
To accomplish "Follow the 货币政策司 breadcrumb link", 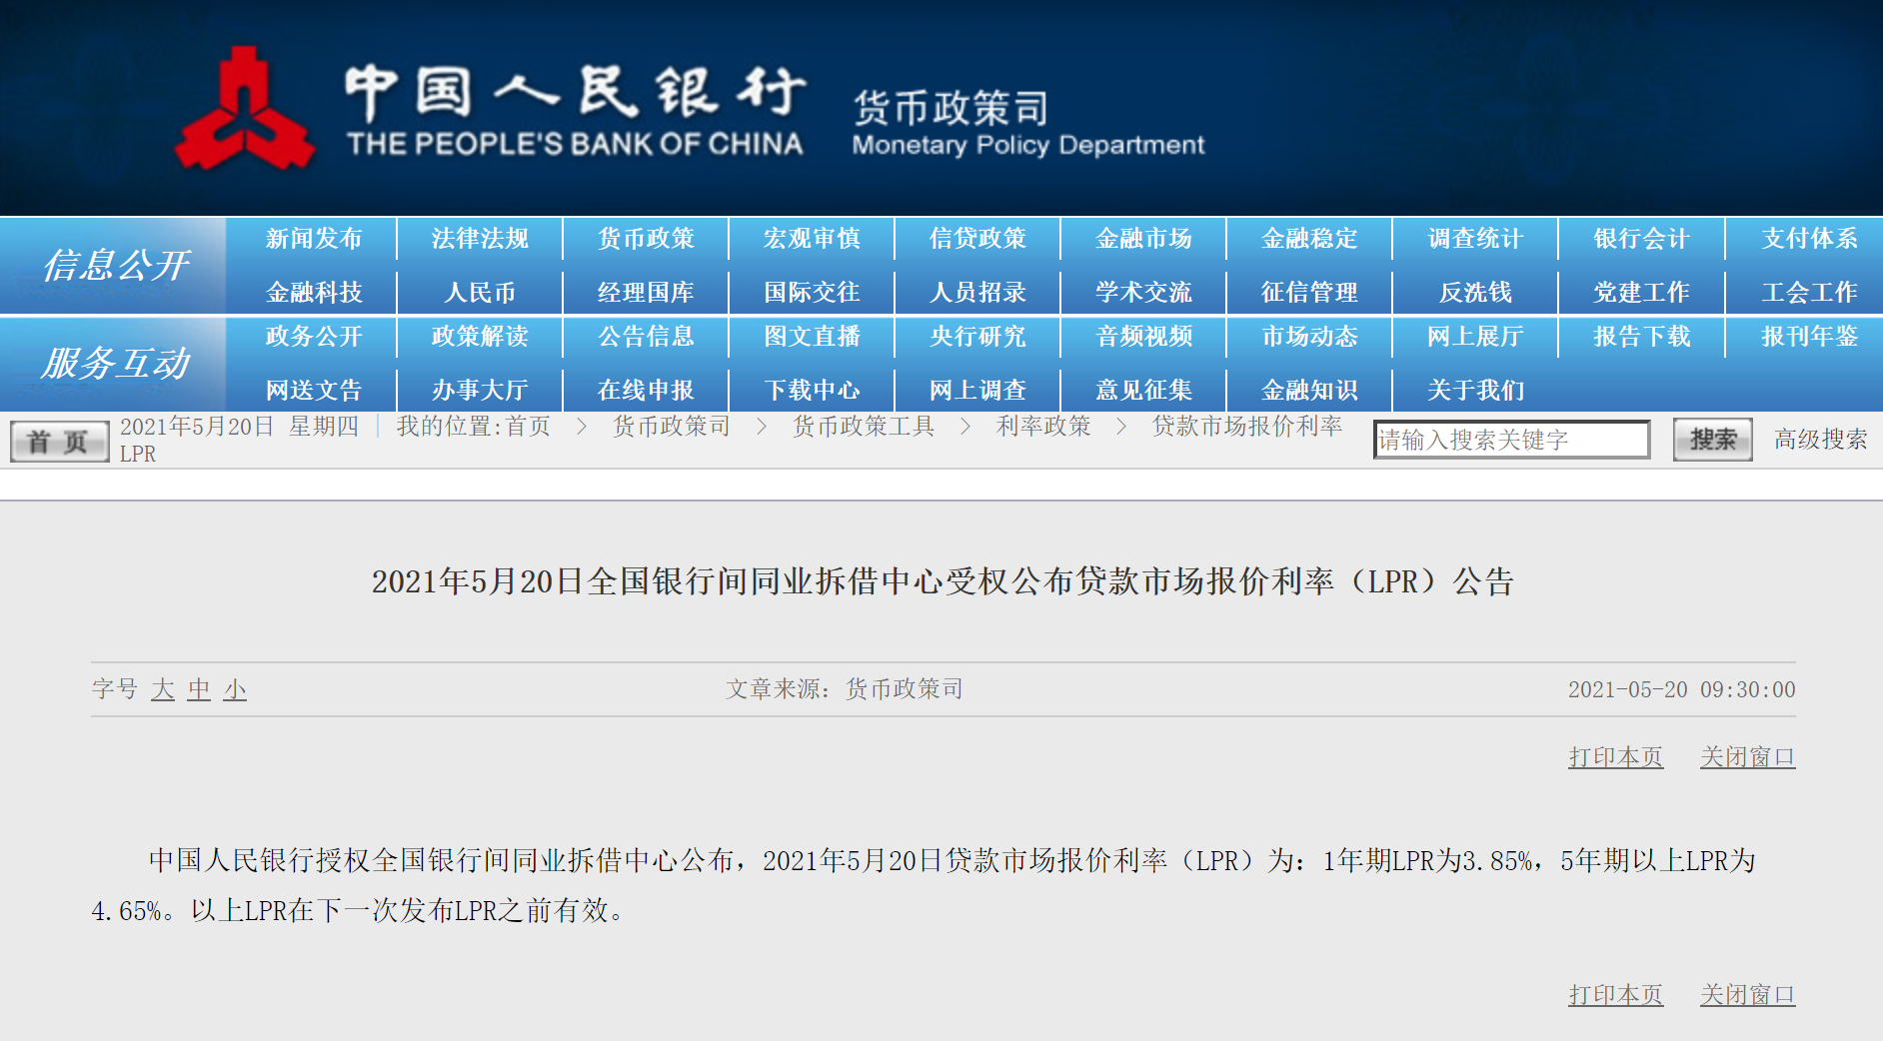I will (x=672, y=427).
